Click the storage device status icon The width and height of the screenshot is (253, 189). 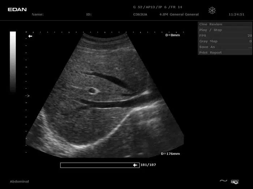click(235, 181)
